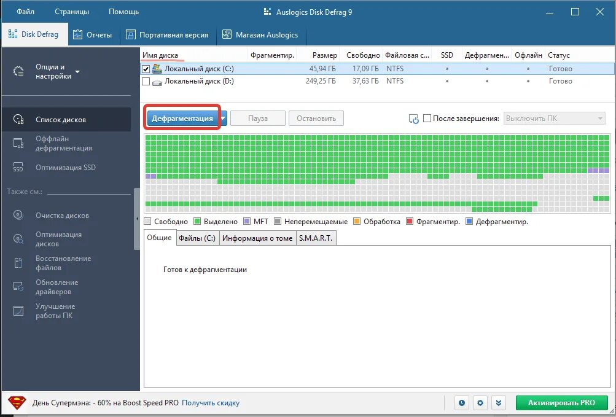Sort by the Фрагментир. column header
616x417 pixels.
coord(272,55)
